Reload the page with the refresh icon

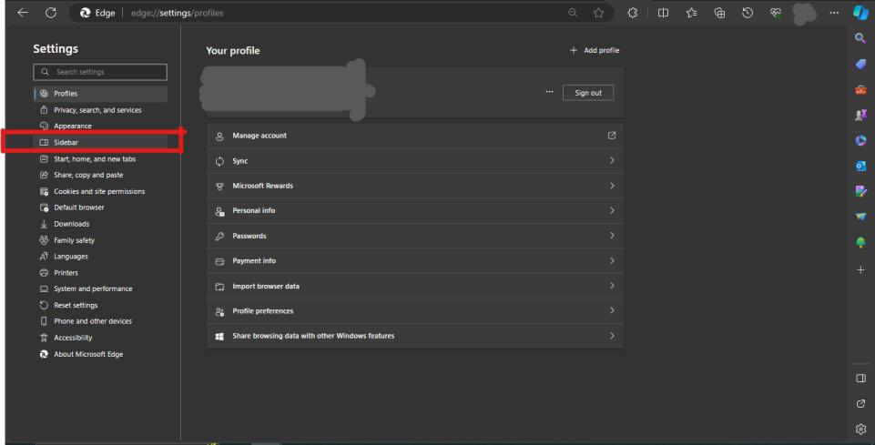click(x=51, y=13)
